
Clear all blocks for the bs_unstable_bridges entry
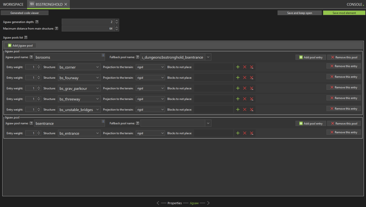coord(252,110)
